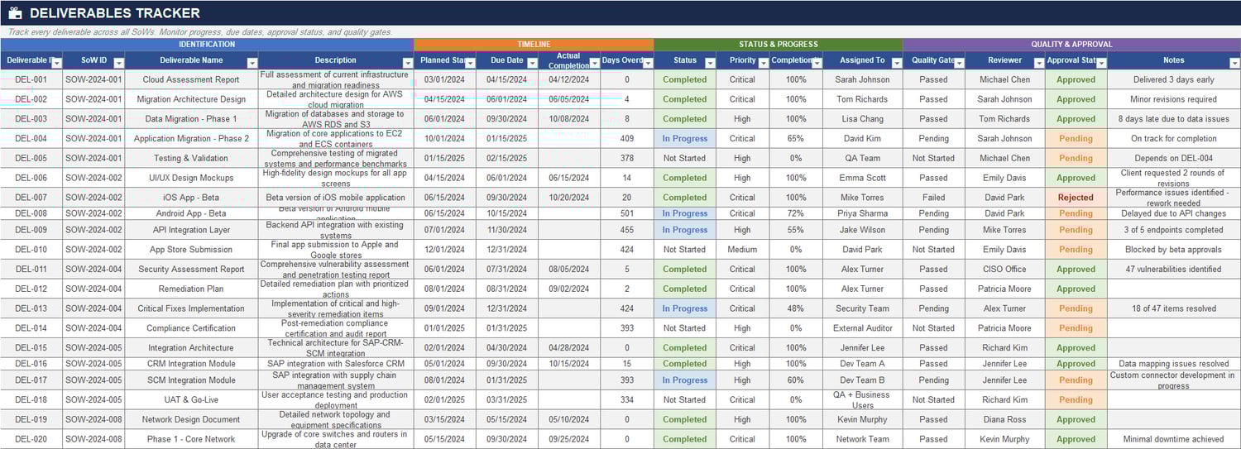Open the Status column filter dropdown
Screen dimensions: 1241x449
coord(710,63)
